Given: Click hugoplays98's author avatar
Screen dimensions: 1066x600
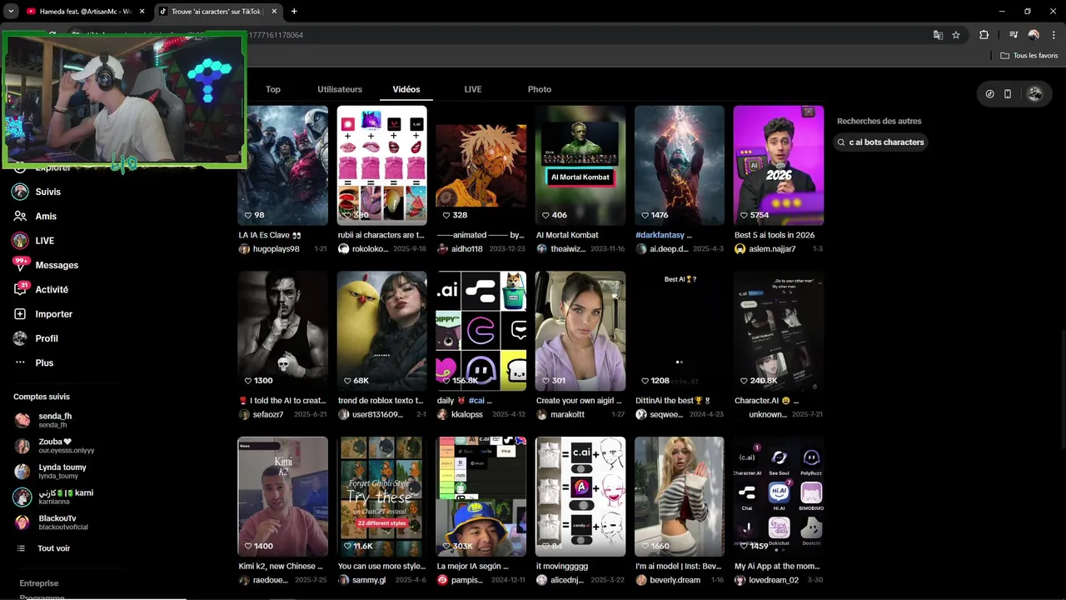Looking at the screenshot, I should [244, 249].
